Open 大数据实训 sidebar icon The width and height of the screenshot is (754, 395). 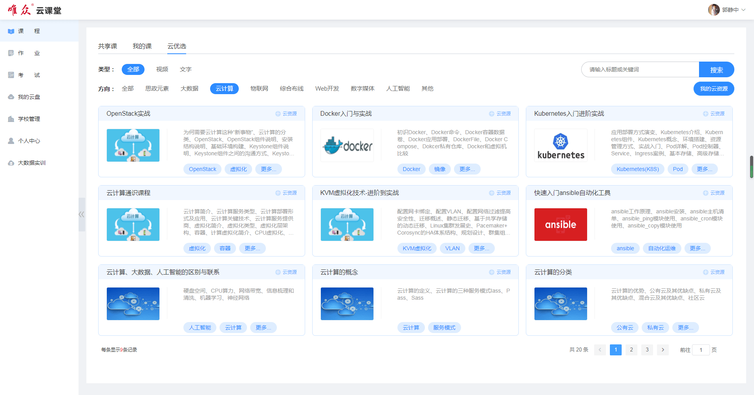(x=11, y=163)
